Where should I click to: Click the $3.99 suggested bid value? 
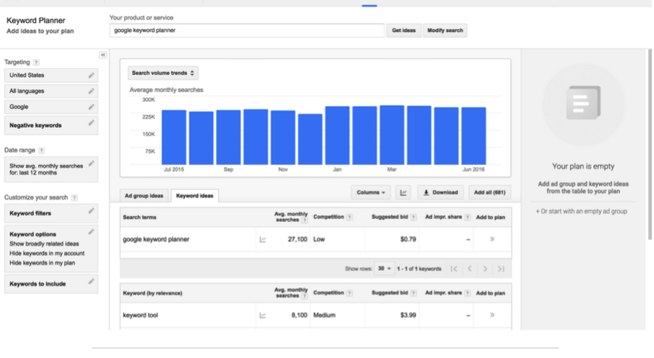[x=408, y=315]
